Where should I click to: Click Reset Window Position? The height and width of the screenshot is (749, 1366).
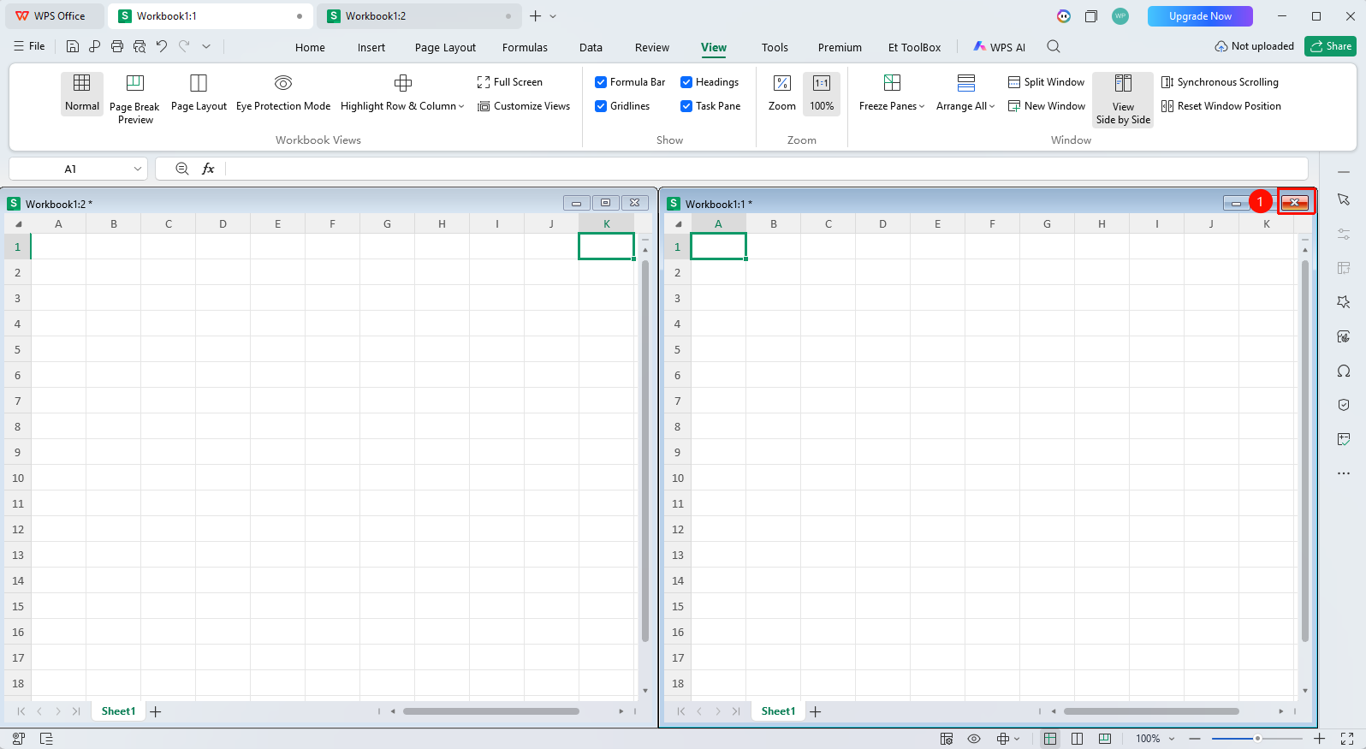pos(1221,106)
